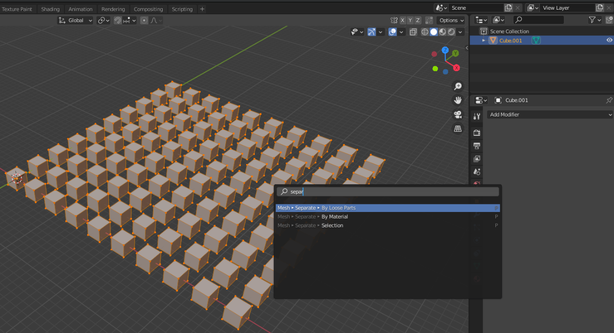The width and height of the screenshot is (614, 333).
Task: Switch to rendered viewport shading
Action: click(451, 32)
